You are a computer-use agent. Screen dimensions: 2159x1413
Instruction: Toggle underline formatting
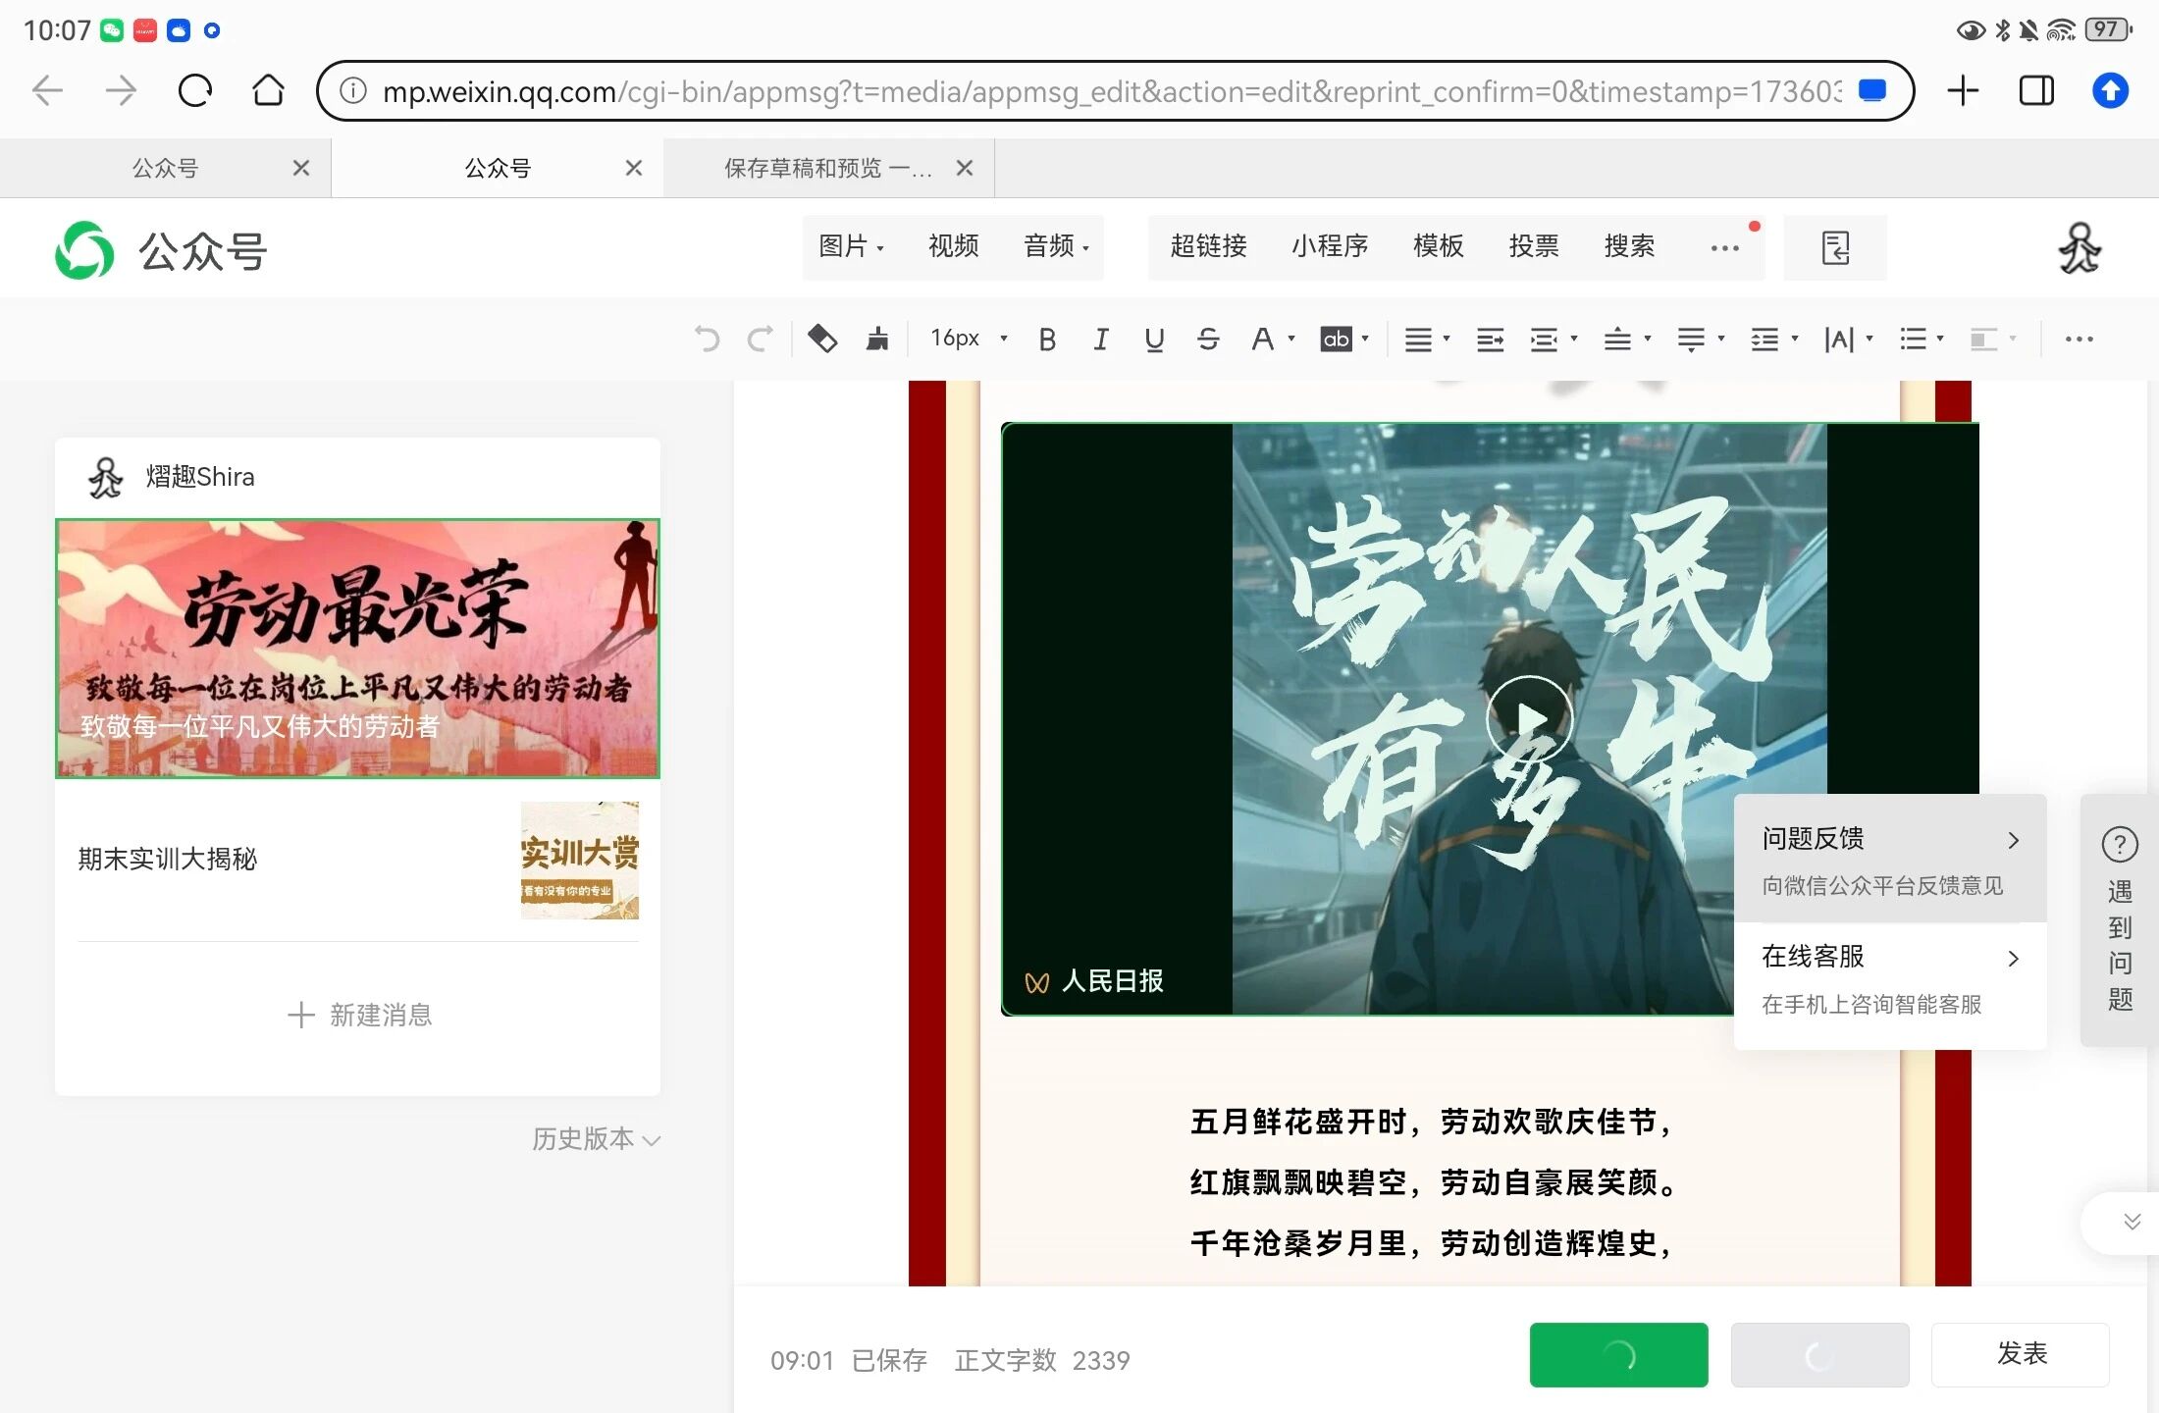(1154, 340)
